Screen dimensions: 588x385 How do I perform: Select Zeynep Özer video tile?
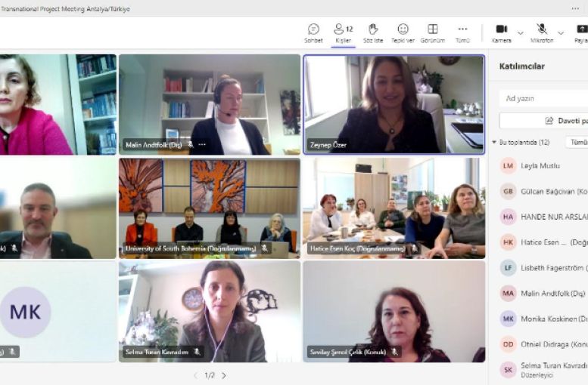tap(394, 104)
